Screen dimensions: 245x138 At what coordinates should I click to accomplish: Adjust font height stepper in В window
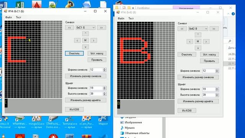(x=217, y=95)
